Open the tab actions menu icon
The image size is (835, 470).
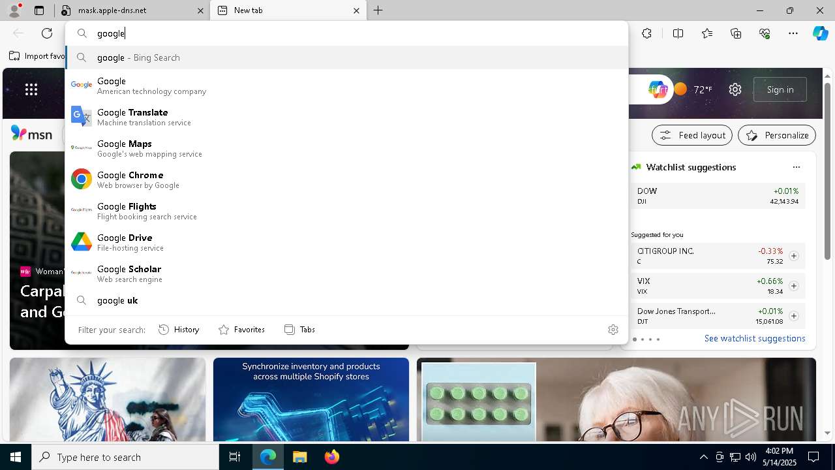click(x=39, y=10)
